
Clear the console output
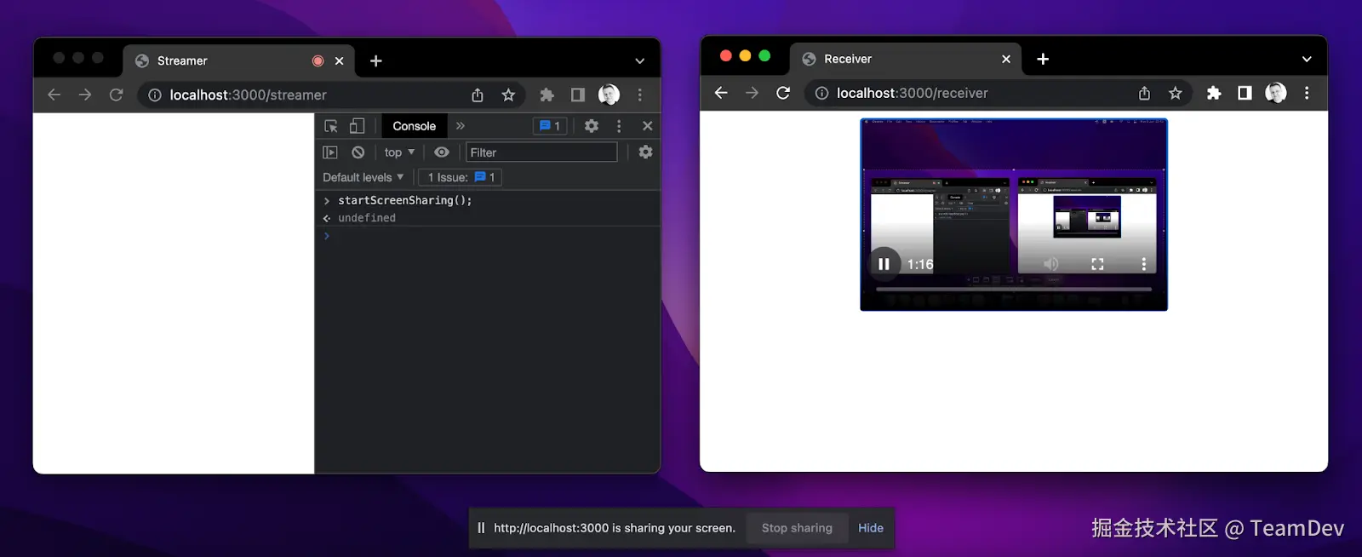(358, 152)
